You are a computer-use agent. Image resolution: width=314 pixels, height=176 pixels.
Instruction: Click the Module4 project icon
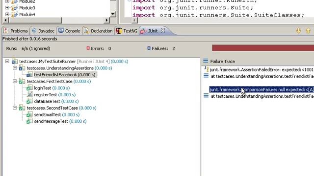[x=14, y=14]
